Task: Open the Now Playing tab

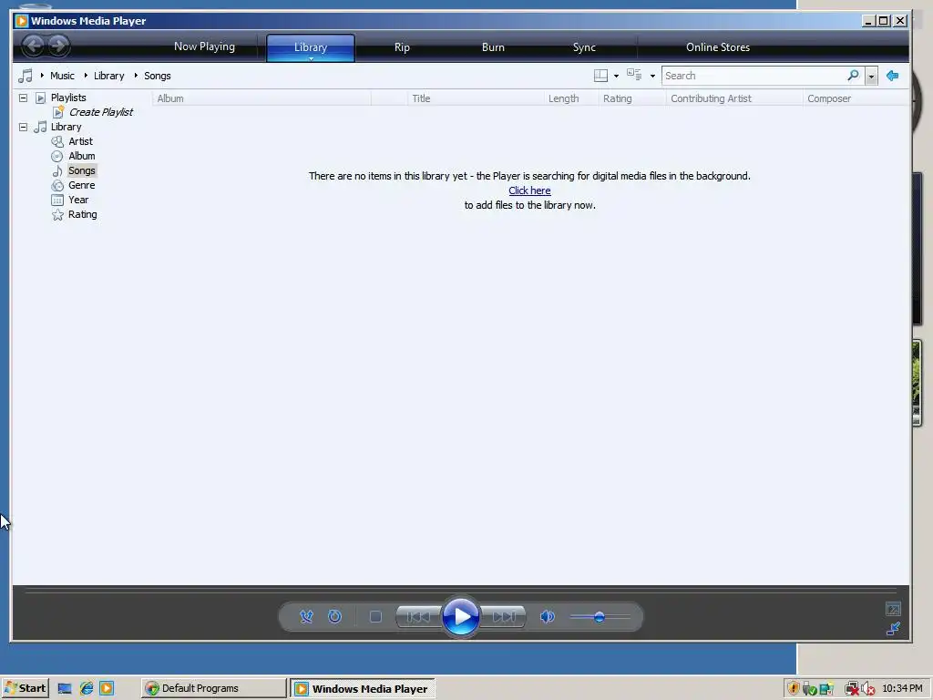Action: pyautogui.click(x=204, y=46)
